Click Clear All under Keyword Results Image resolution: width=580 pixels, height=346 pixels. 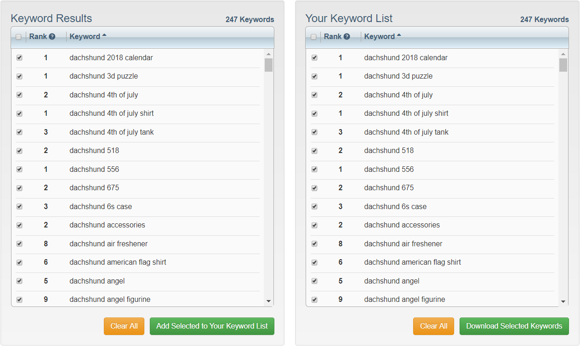(x=124, y=326)
